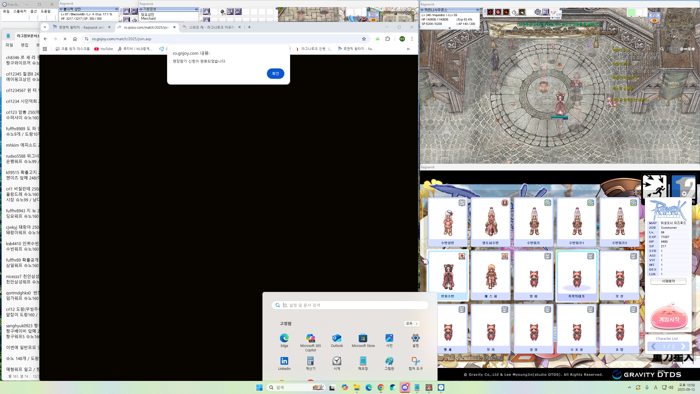700x394 pixels.
Task: Select the 호법 character slot
Action: [x=619, y=328]
